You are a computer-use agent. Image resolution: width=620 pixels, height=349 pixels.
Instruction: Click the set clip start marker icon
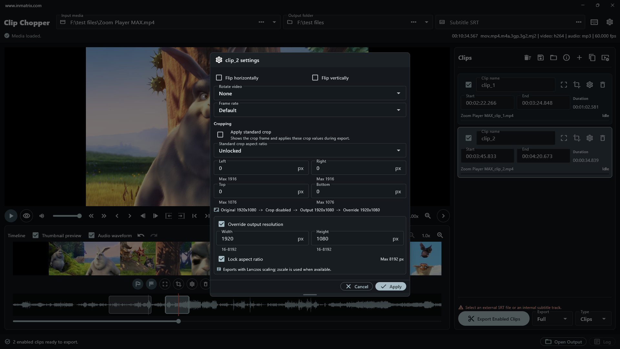(x=169, y=216)
